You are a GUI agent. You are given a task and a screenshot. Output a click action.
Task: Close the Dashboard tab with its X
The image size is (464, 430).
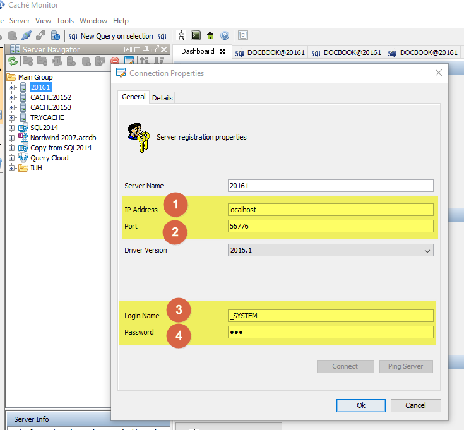coord(222,52)
